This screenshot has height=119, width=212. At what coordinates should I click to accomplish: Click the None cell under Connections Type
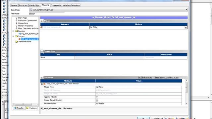(x=57, y=58)
